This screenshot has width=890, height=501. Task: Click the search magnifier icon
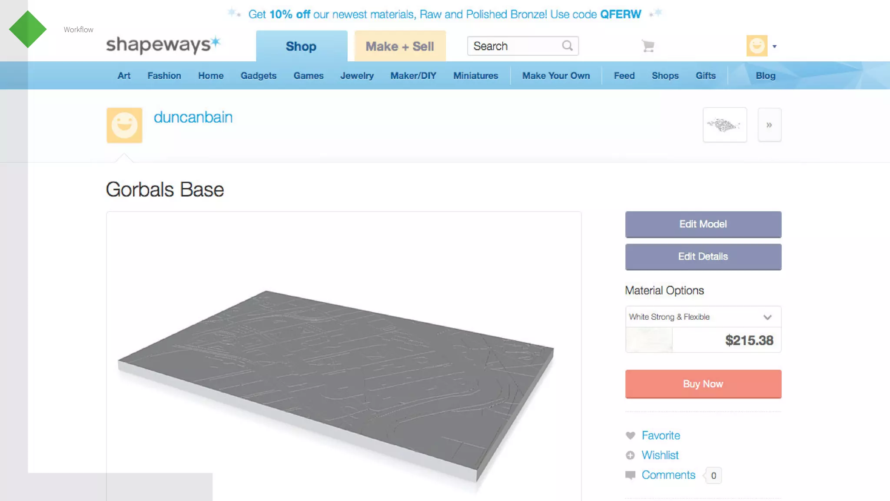point(567,46)
